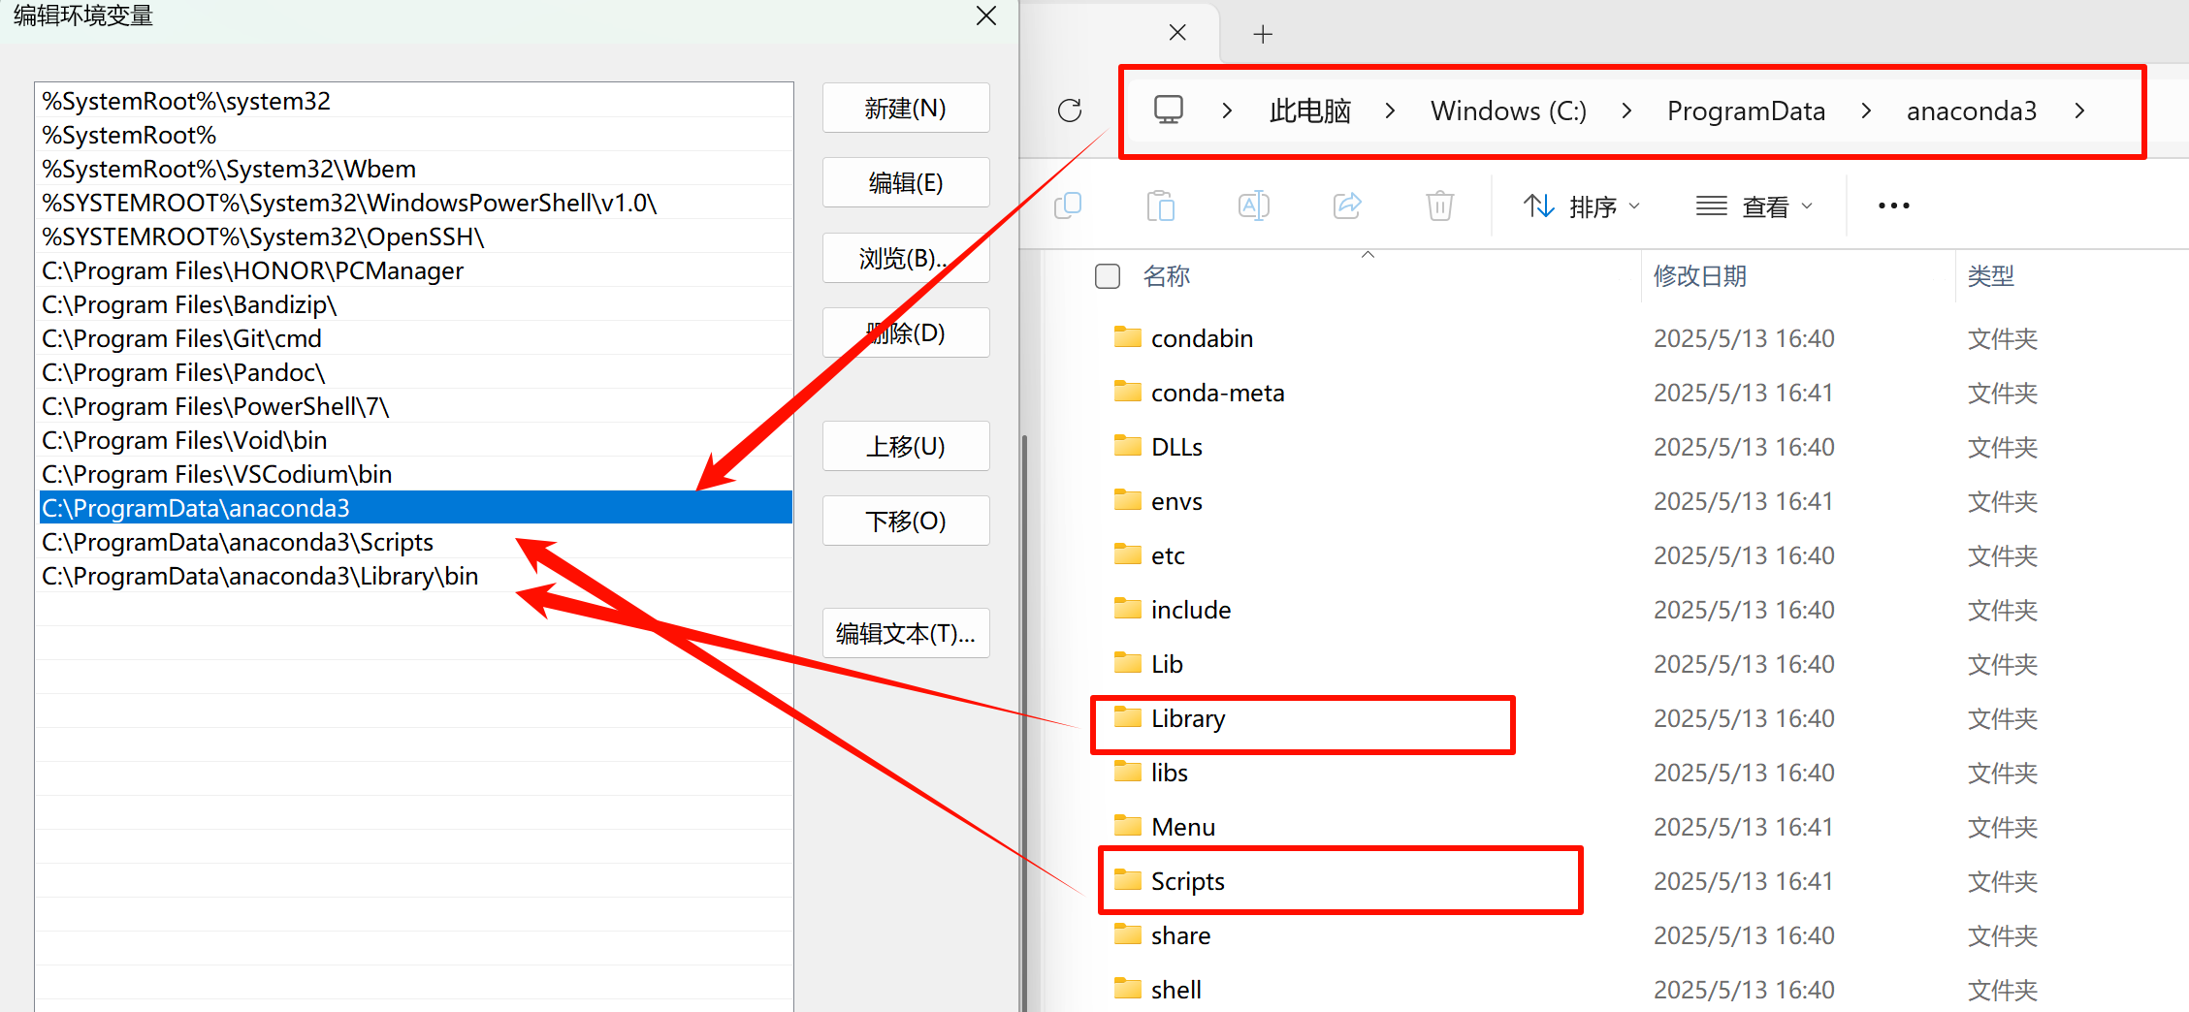The image size is (2189, 1012).
Task: Click the 修改日期 column header
Action: pos(1699,276)
